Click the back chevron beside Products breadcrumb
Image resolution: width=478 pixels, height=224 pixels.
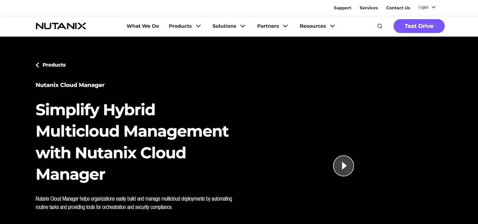(x=37, y=65)
